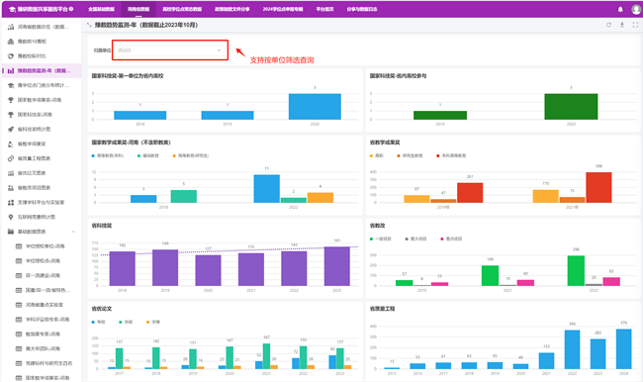Select the 河南省数据 top tab
The width and height of the screenshot is (643, 382).
point(138,9)
